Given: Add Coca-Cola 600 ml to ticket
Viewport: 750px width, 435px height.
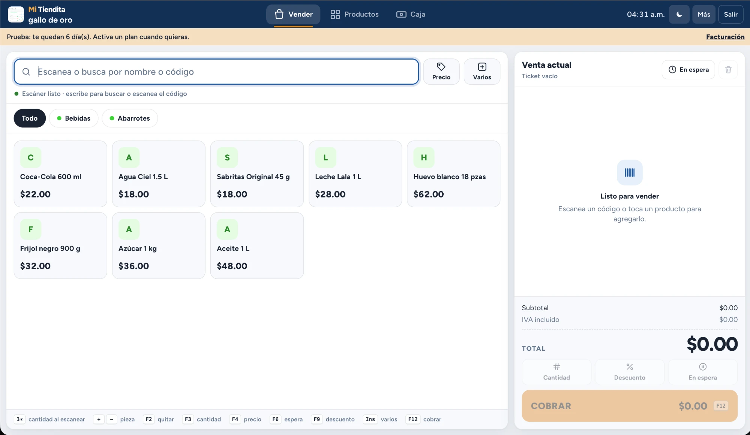Looking at the screenshot, I should 60,174.
